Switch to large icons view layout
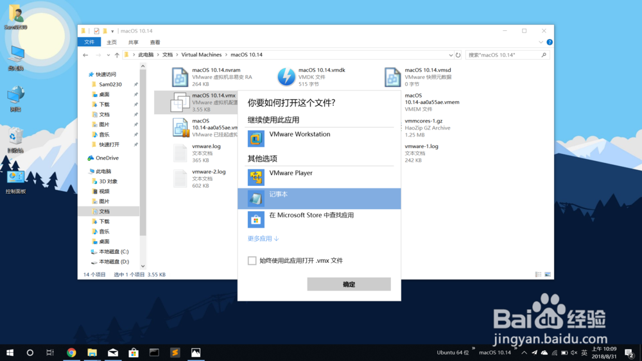The width and height of the screenshot is (642, 361). pyautogui.click(x=548, y=274)
